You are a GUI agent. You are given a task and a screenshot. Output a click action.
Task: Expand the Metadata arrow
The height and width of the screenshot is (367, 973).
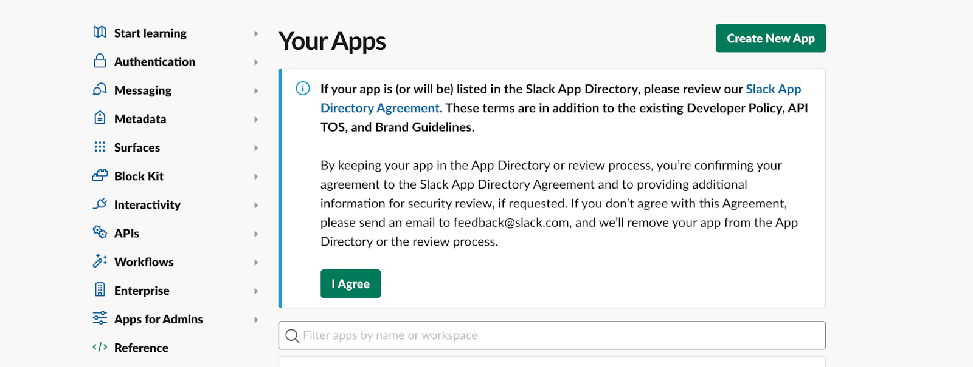point(256,120)
